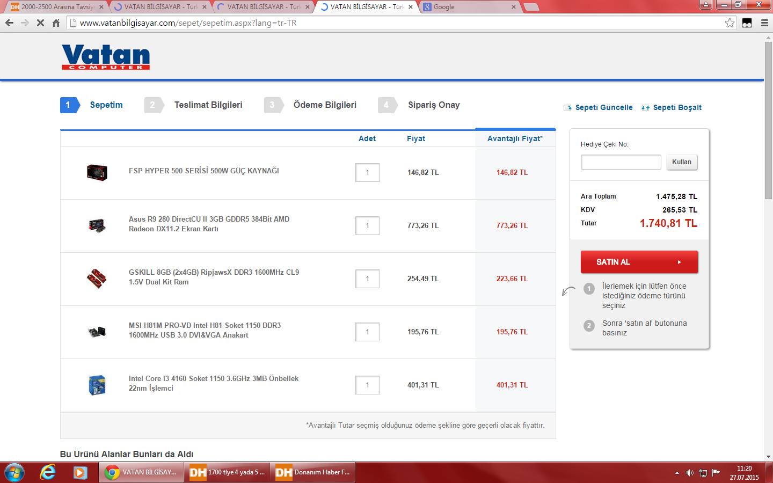Open Windows Start menu
The width and height of the screenshot is (773, 483).
click(14, 472)
